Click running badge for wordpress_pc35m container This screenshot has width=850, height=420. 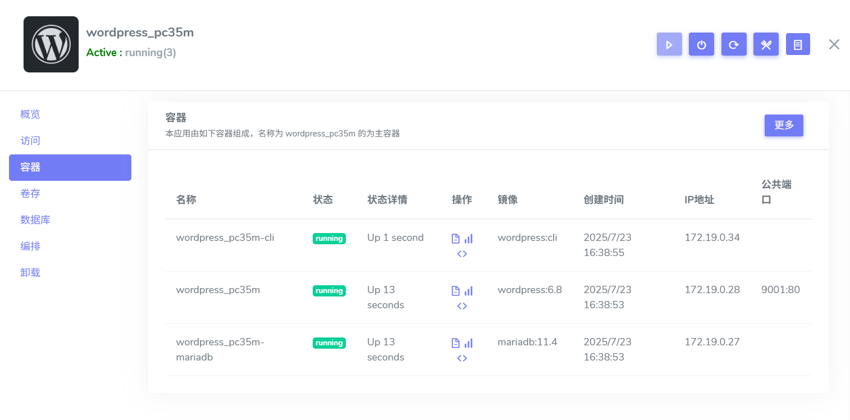329,290
